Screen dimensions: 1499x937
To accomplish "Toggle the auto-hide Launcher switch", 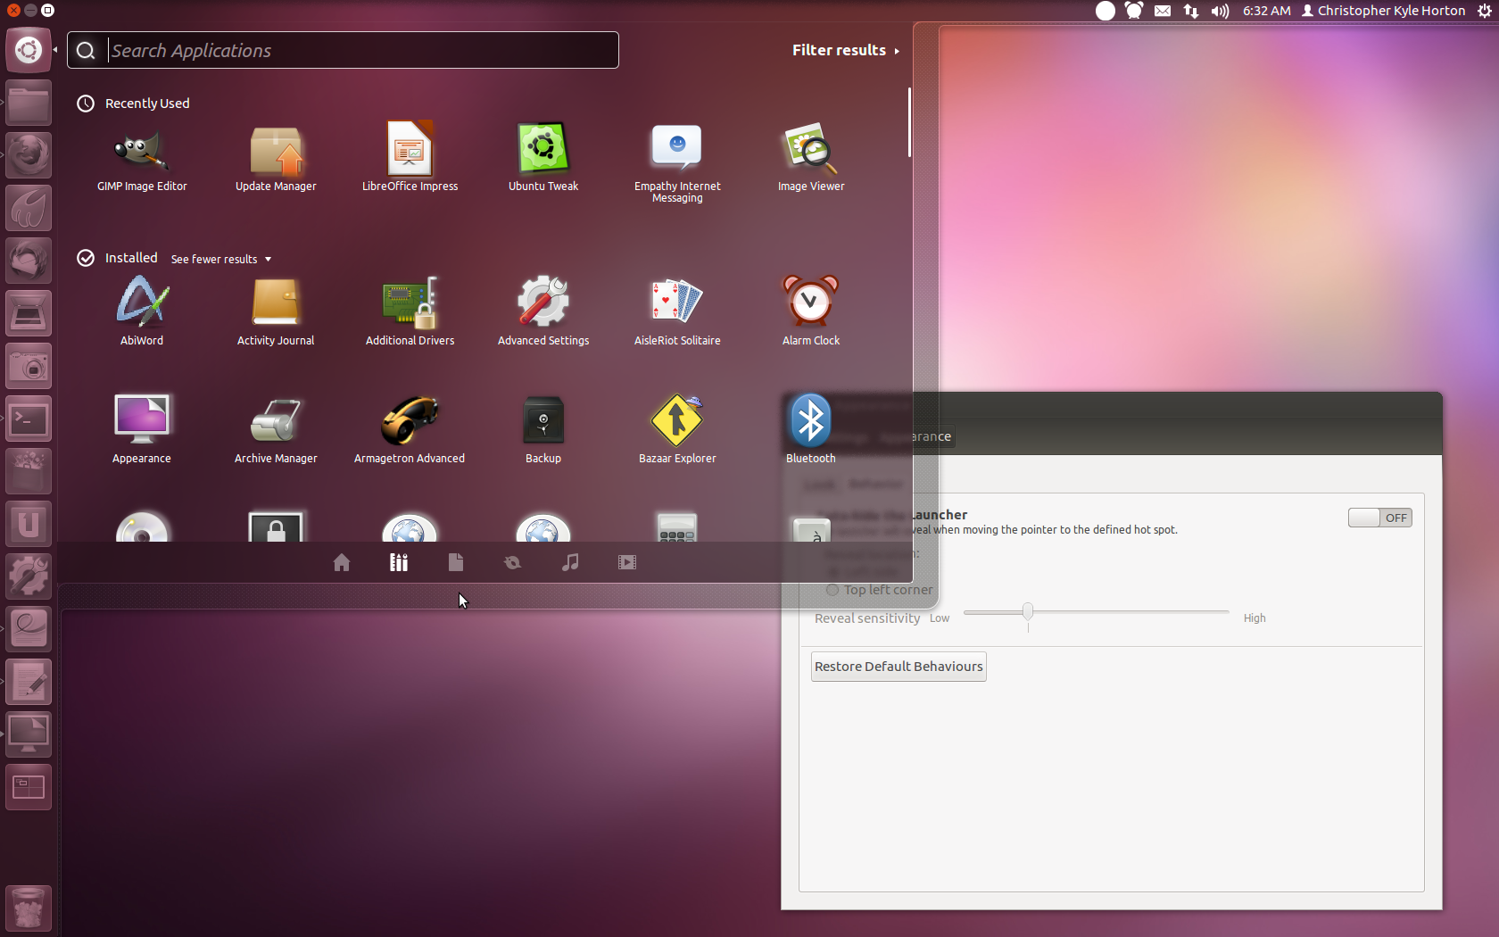I will (x=1379, y=518).
